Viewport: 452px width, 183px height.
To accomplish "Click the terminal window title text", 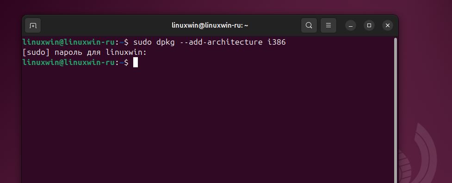I will coord(210,25).
